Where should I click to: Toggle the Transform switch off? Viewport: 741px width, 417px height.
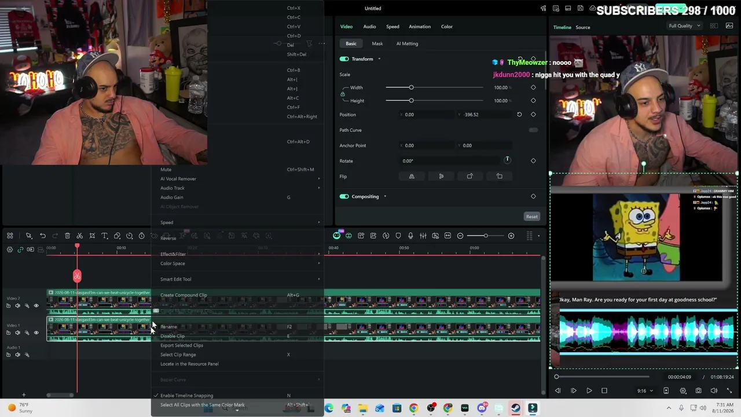[x=344, y=59]
